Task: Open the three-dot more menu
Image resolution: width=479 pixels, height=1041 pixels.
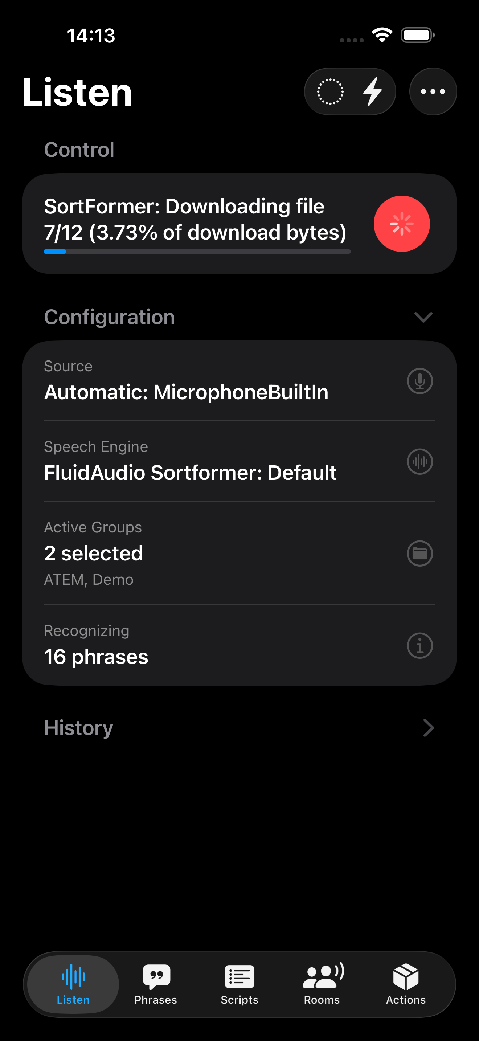Action: click(x=433, y=92)
